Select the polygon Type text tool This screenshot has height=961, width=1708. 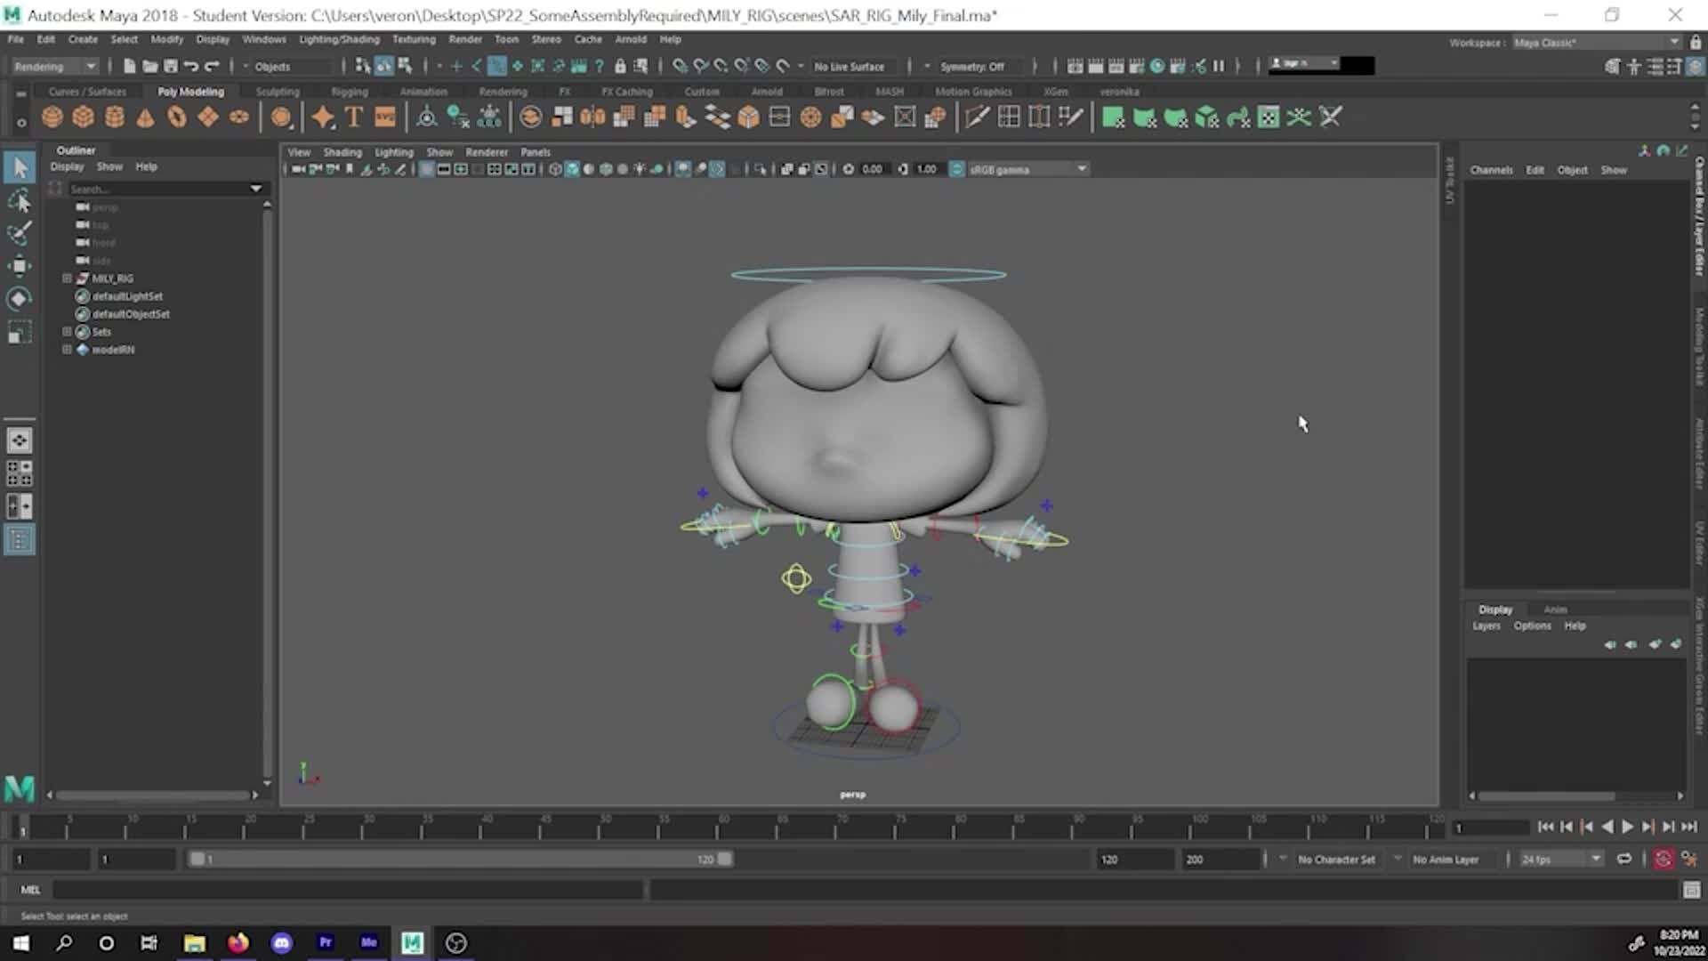tap(353, 117)
